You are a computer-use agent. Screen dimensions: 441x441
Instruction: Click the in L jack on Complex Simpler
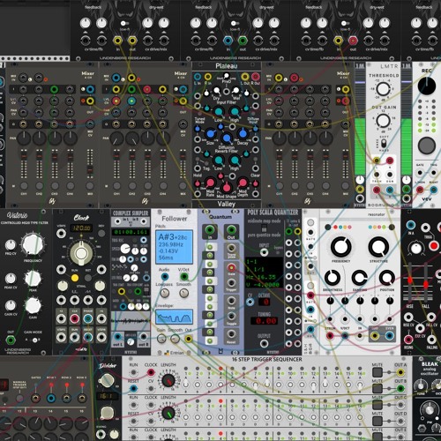click(117, 221)
